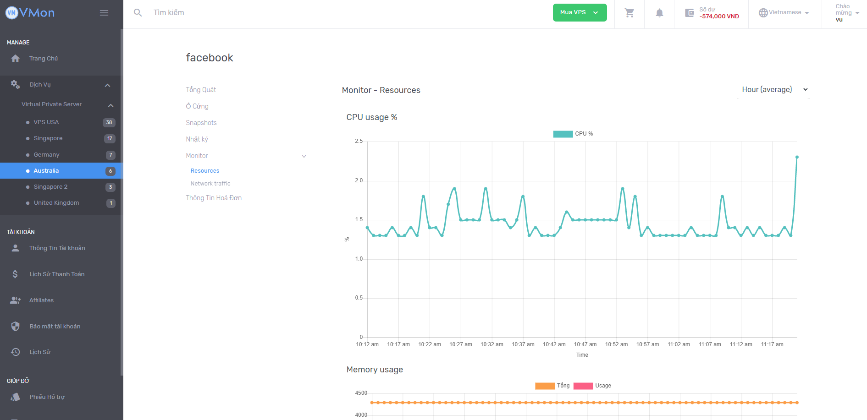Open the Tổng Quát tab

pos(201,89)
